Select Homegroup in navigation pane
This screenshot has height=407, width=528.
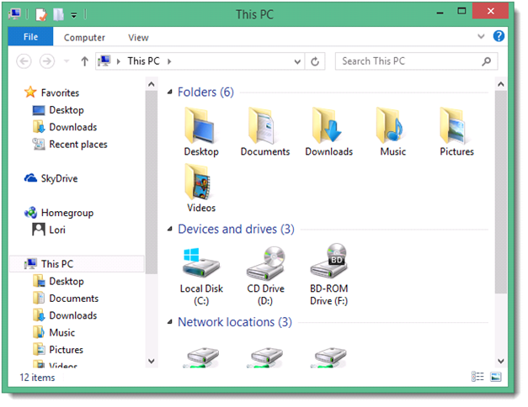click(59, 213)
